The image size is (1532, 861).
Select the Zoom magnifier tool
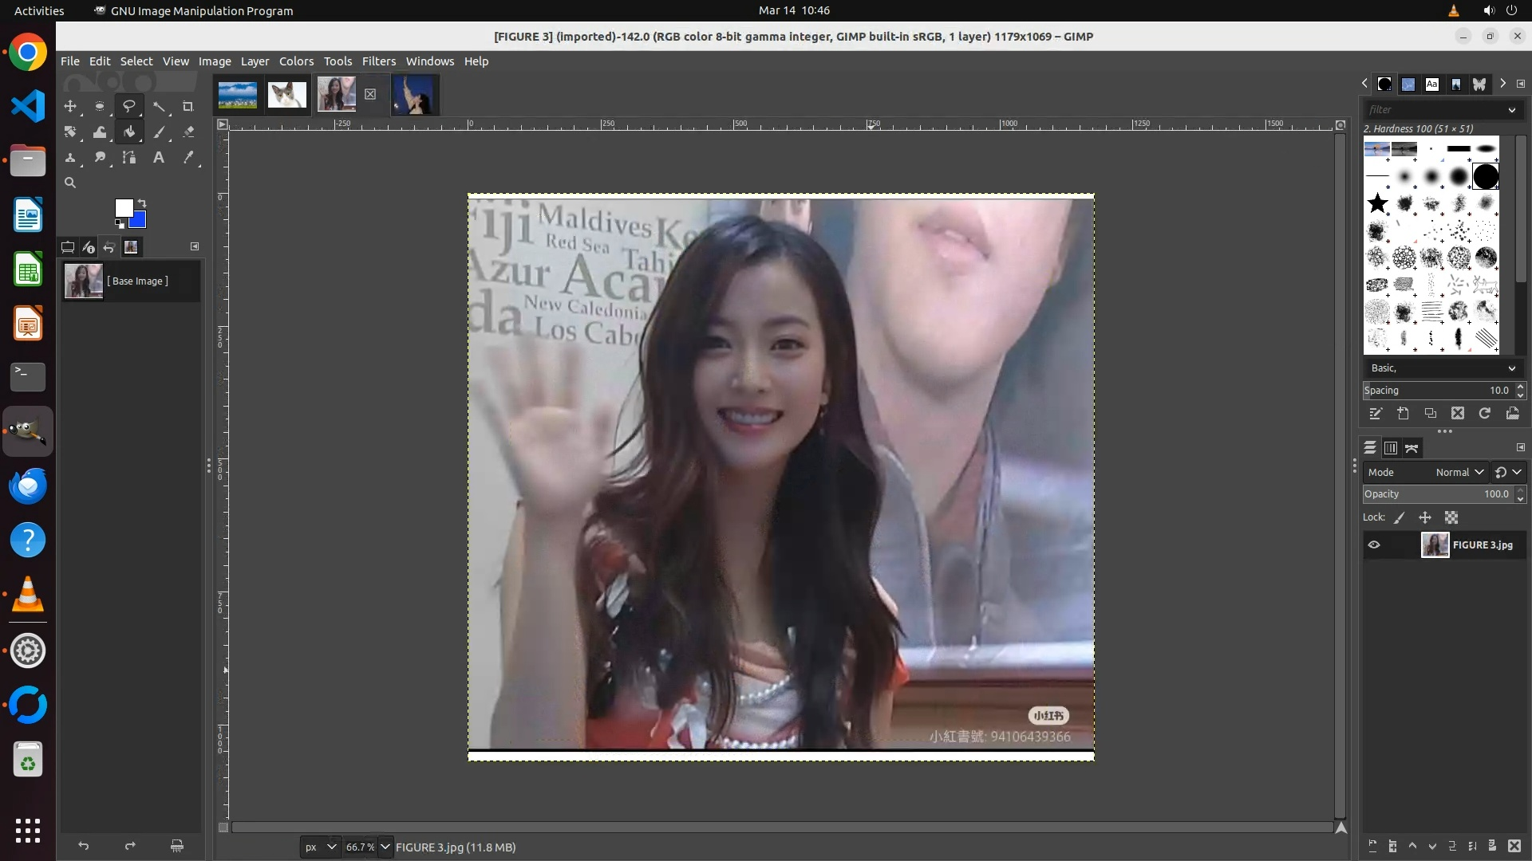point(70,183)
